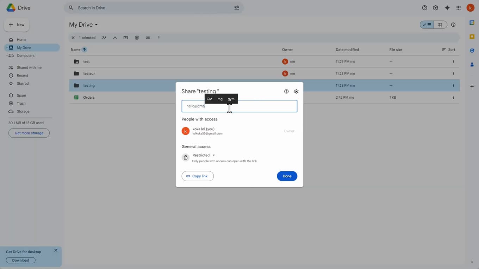Screen dimensions: 479x269
Task: Choose the mg suggestion chip
Action: [220, 99]
